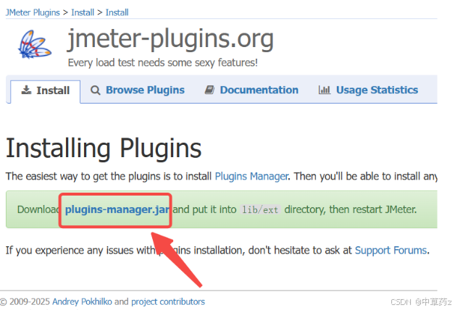
Task: Click the tagline 'Every load test needs some sexy features!'
Action: click(x=163, y=62)
